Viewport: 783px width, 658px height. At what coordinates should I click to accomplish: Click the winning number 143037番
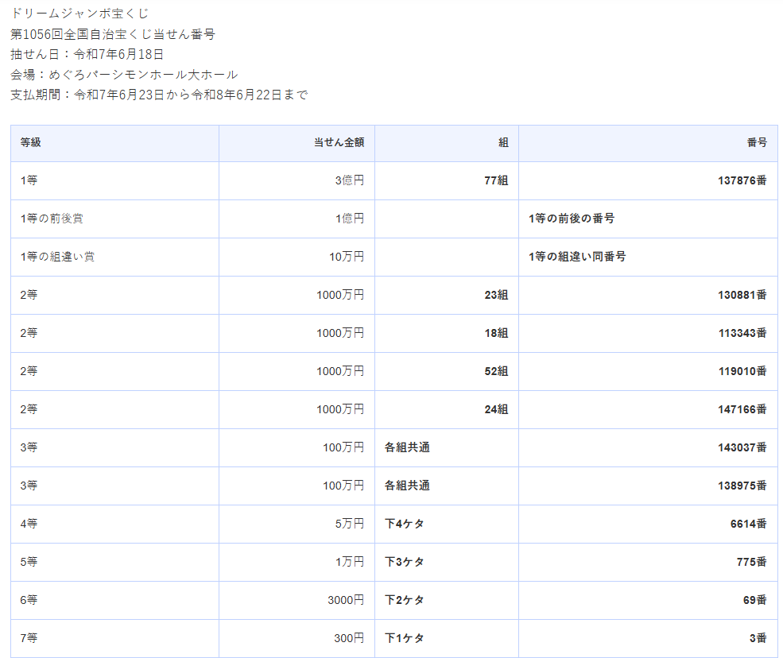pyautogui.click(x=742, y=447)
